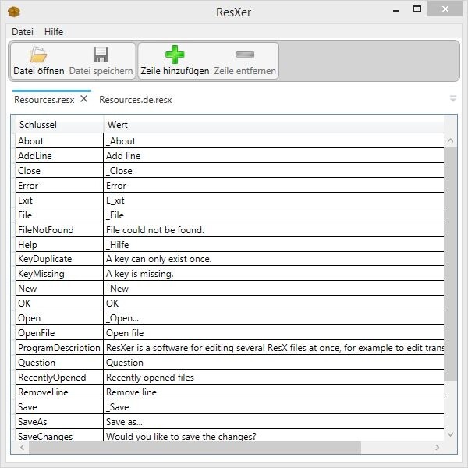Select 'A key is missing.' value cell

274,274
